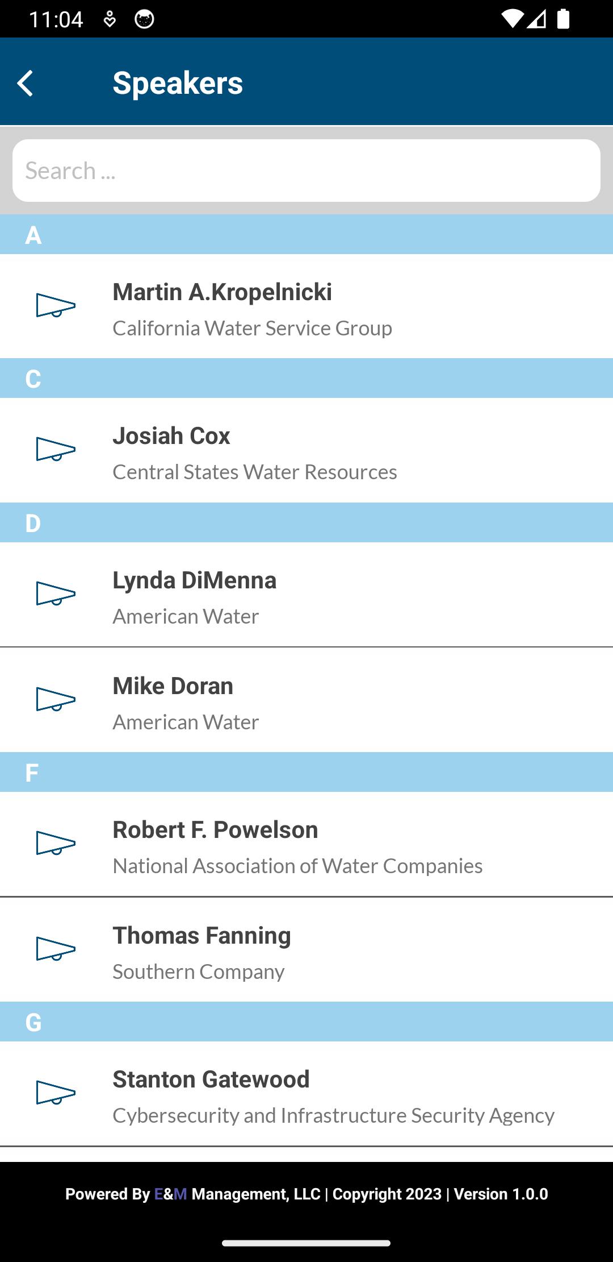Click the megaphone icon beside Martin A.Kropelnicki
The image size is (613, 1262).
pyautogui.click(x=56, y=305)
